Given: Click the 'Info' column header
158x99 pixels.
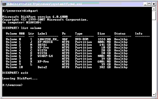Looking at the screenshot, I should pyautogui.click(x=139, y=34).
